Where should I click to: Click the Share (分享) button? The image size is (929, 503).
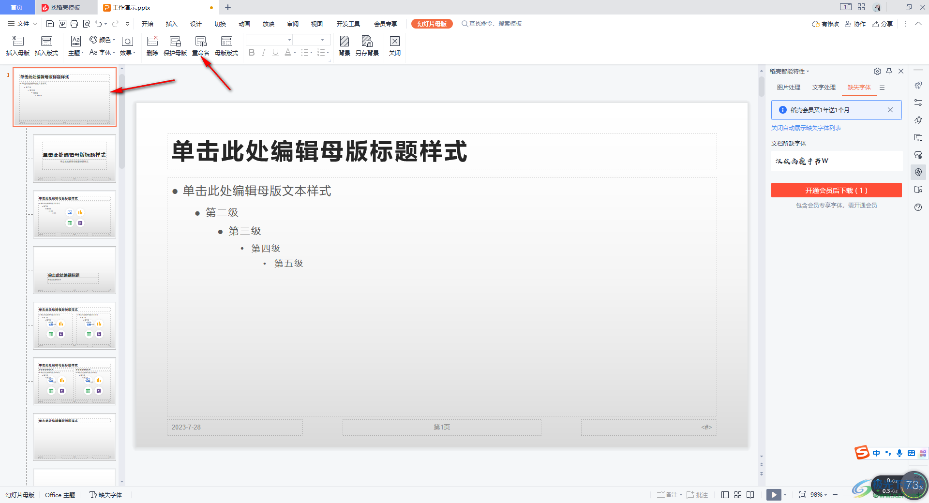[x=883, y=24]
